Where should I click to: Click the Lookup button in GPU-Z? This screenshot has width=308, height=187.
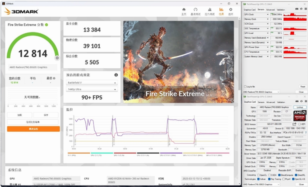tap(300, 107)
